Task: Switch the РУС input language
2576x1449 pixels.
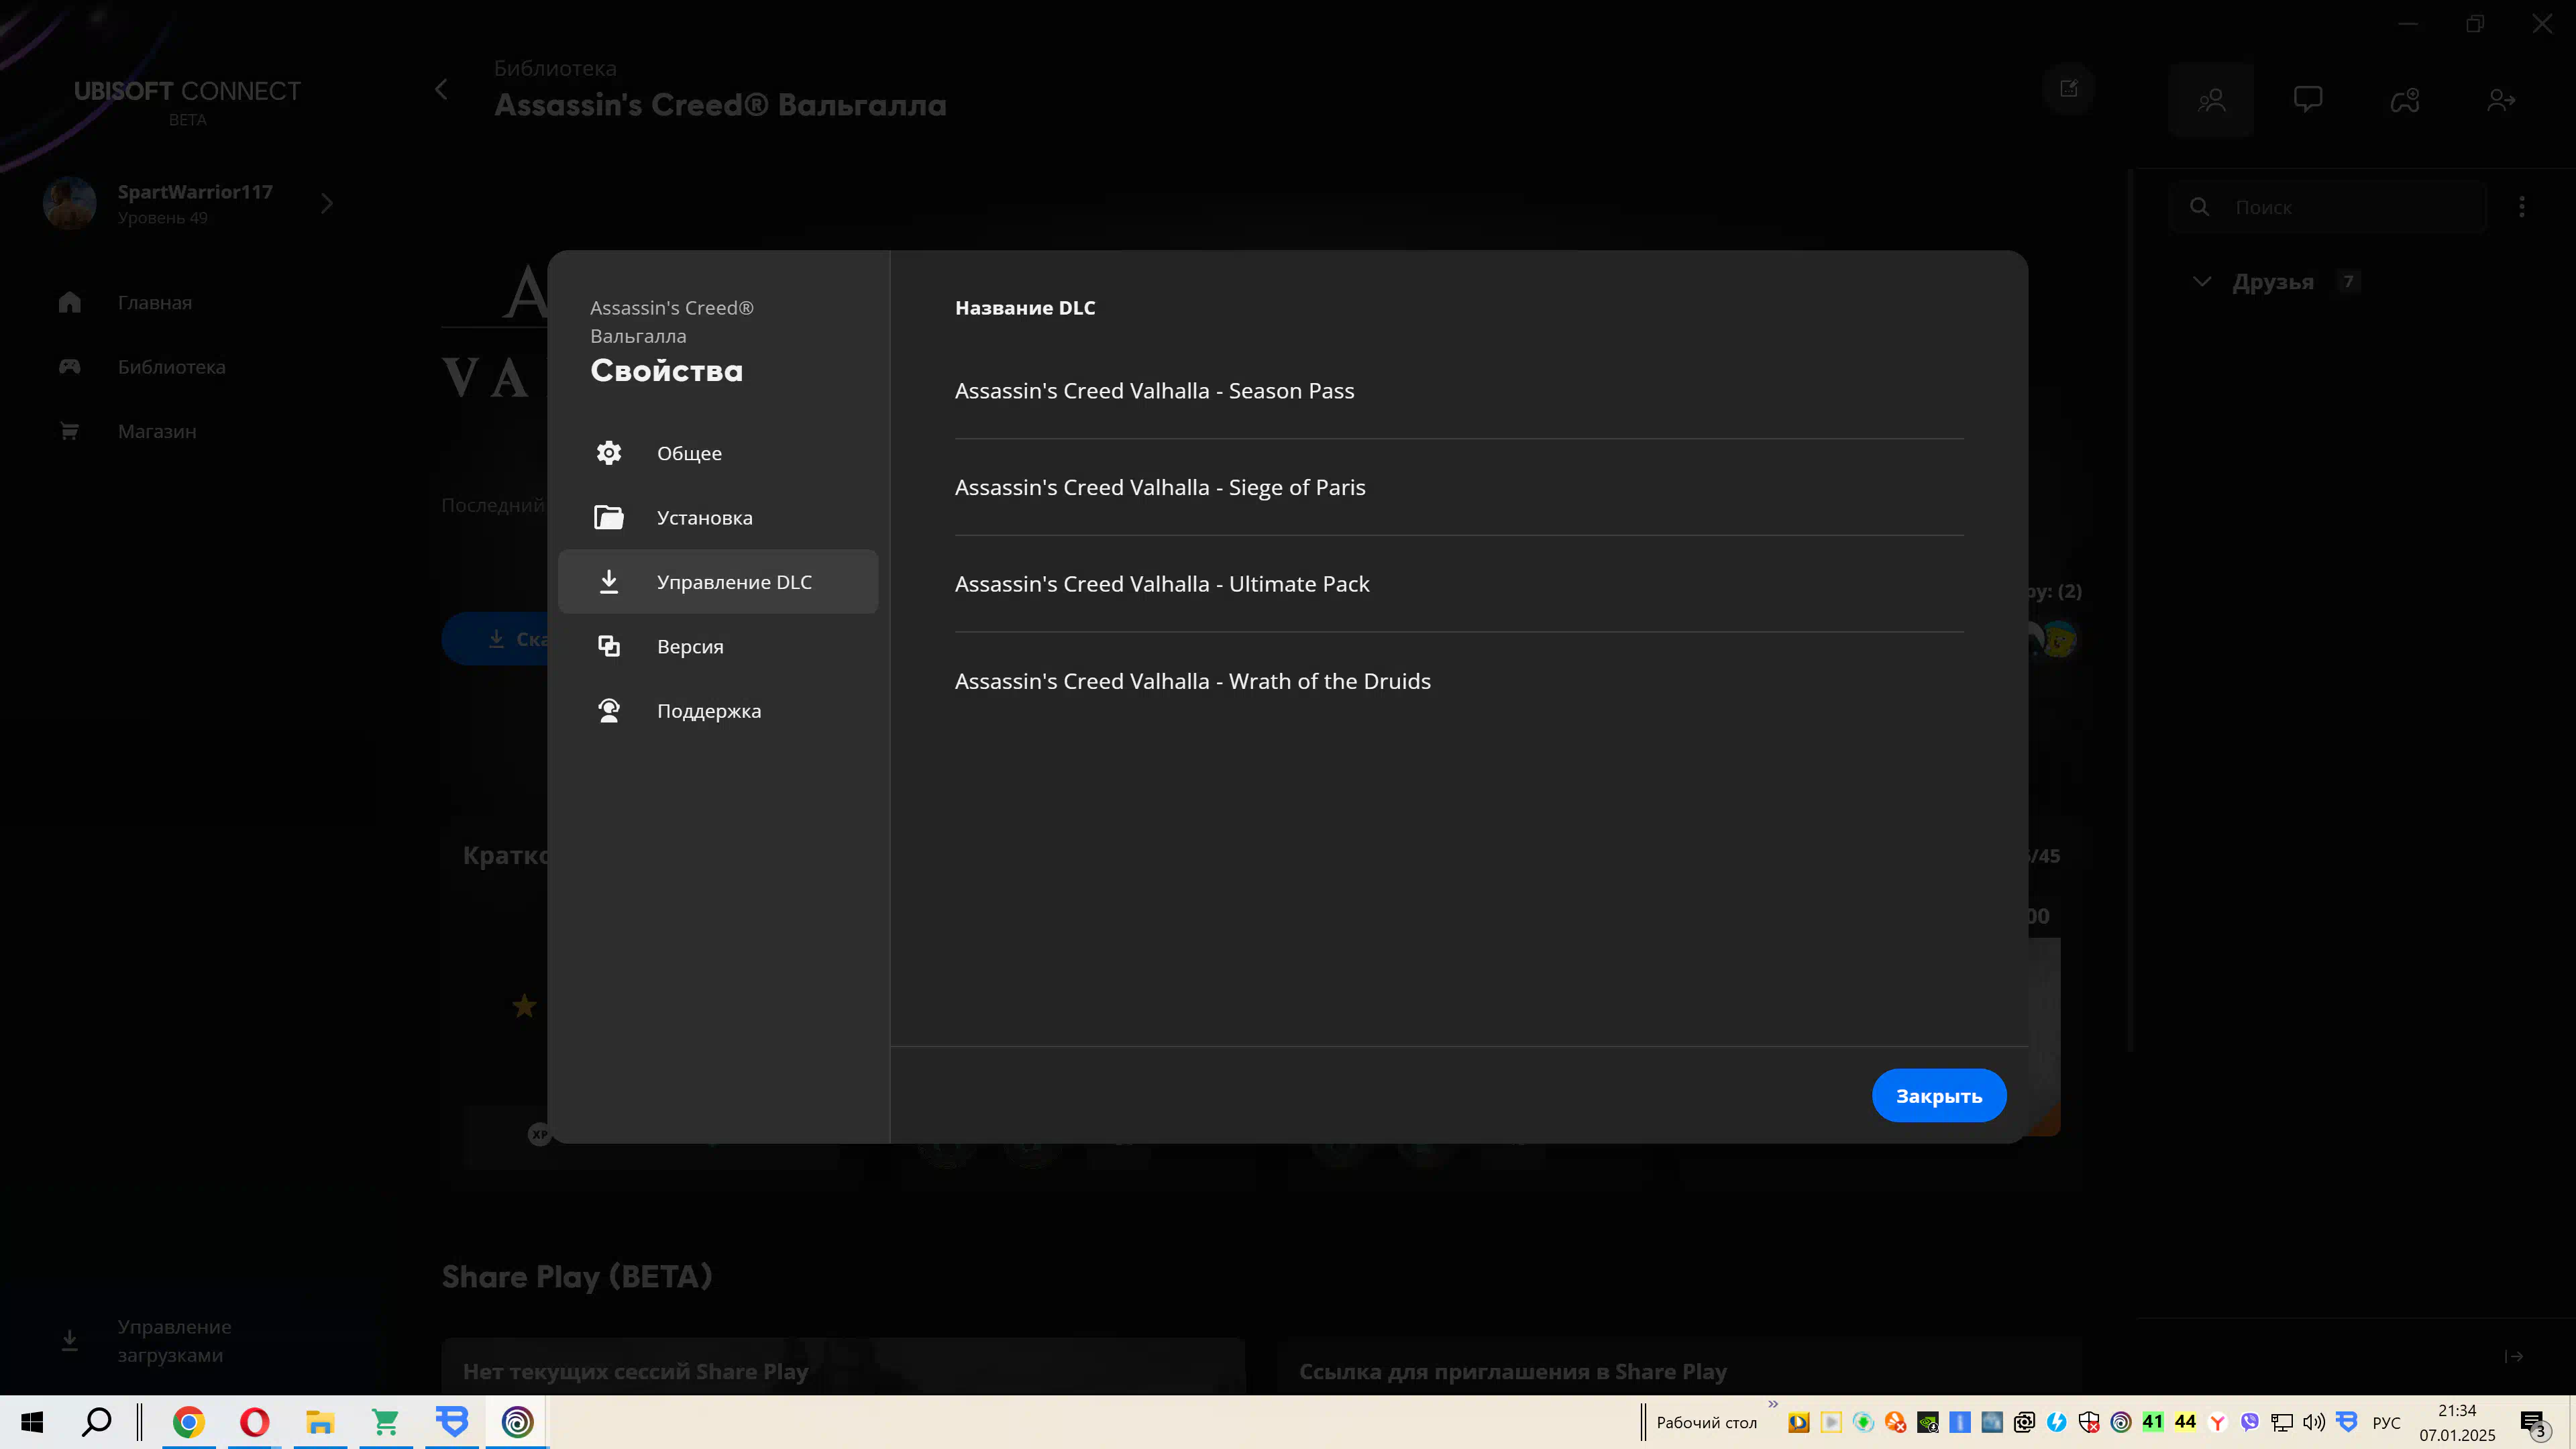Action: pos(2386,1422)
